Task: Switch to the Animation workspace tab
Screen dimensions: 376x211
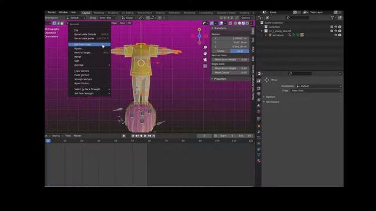Action: (x=174, y=13)
